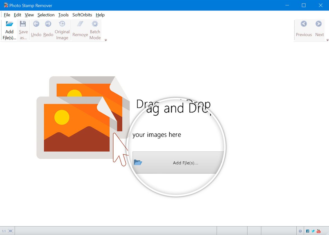This screenshot has height=235, width=329.
Task: Open the Selection menu
Action: [46, 15]
